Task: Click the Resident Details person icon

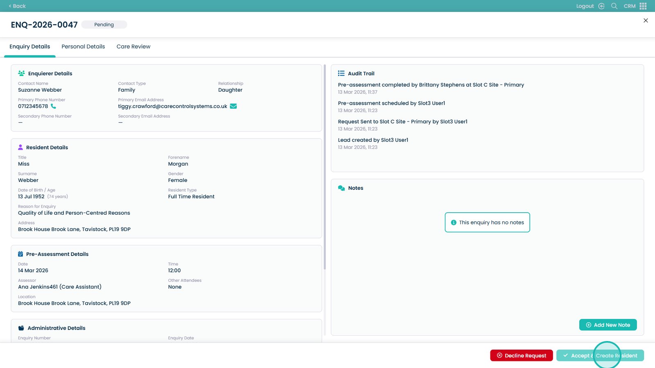Action: (x=20, y=148)
